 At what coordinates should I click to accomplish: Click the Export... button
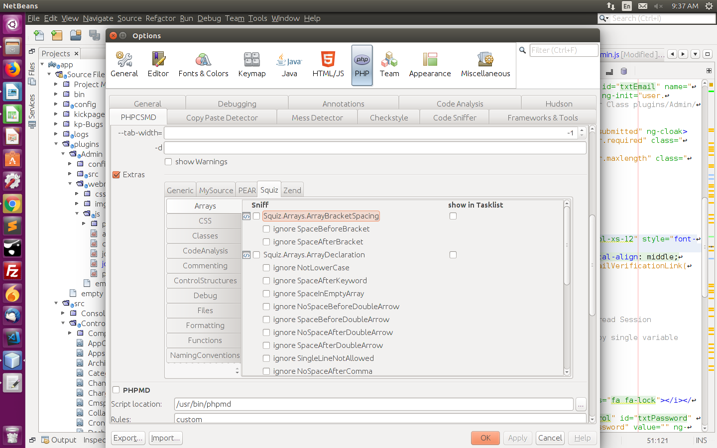[x=128, y=438]
